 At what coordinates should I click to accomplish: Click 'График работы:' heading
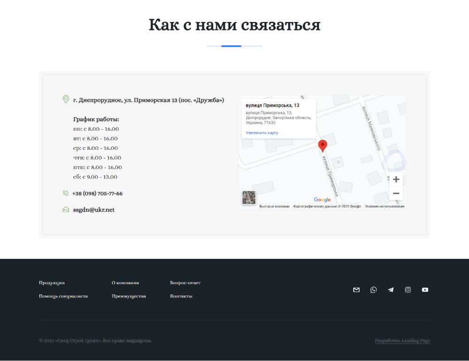pos(96,119)
